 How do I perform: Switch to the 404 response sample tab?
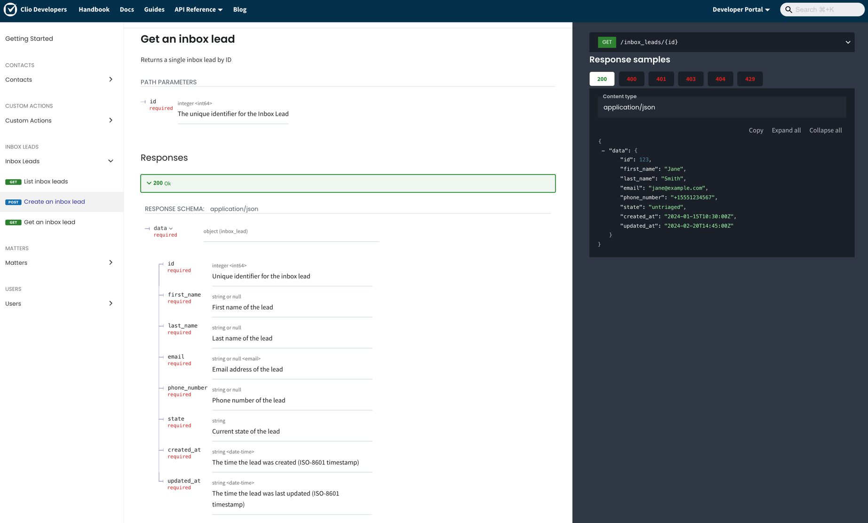(720, 79)
